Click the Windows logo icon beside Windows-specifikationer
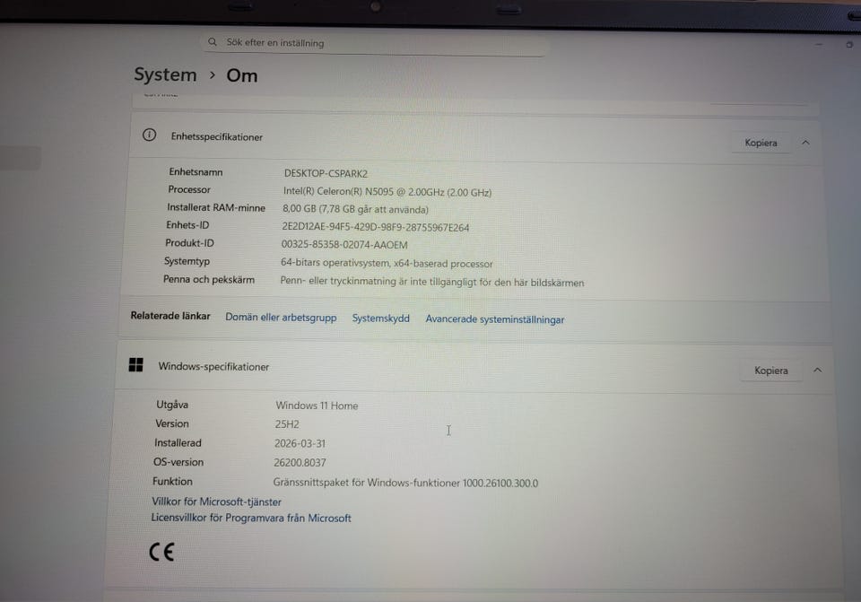The height and width of the screenshot is (602, 861). pos(135,365)
